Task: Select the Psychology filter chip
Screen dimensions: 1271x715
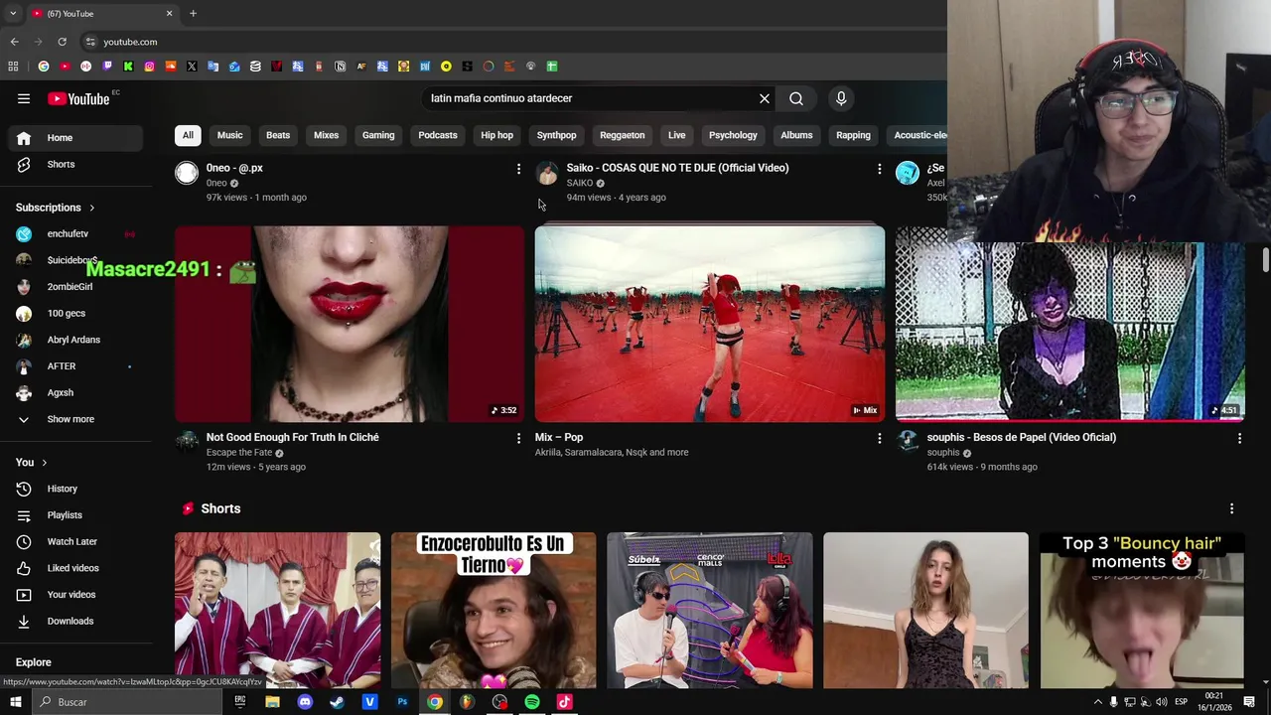Action: click(x=733, y=135)
